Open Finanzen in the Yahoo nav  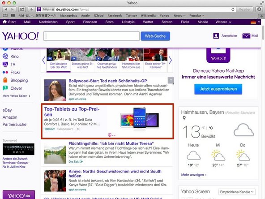pyautogui.click(x=90, y=22)
